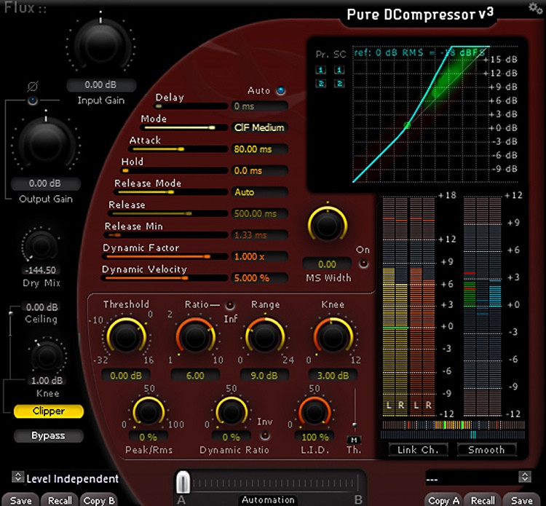Image resolution: width=546 pixels, height=506 pixels.
Task: Click the Dynamic Ratio knob
Action: 232,412
